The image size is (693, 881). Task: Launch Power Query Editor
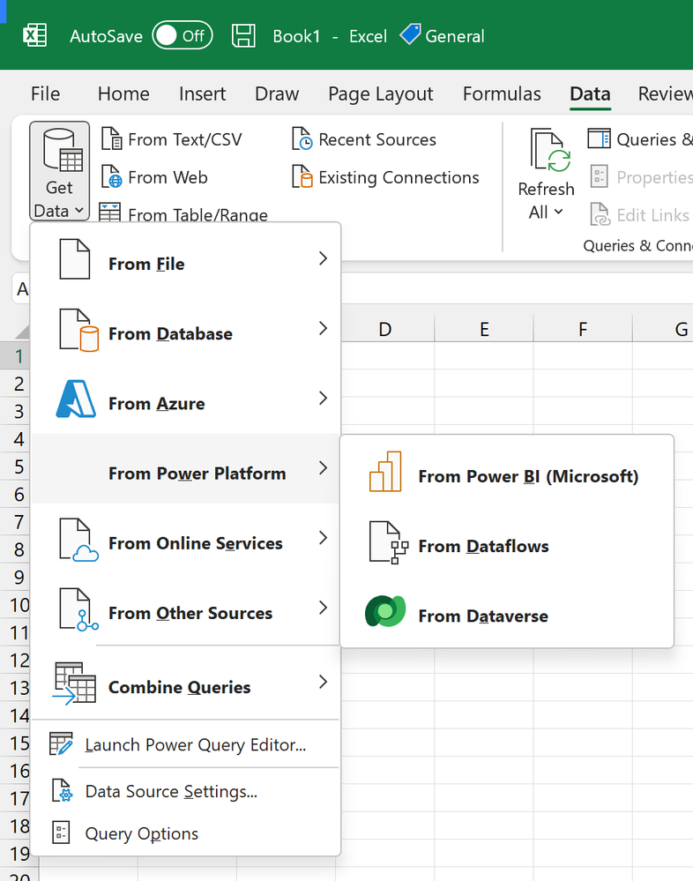tap(186, 744)
